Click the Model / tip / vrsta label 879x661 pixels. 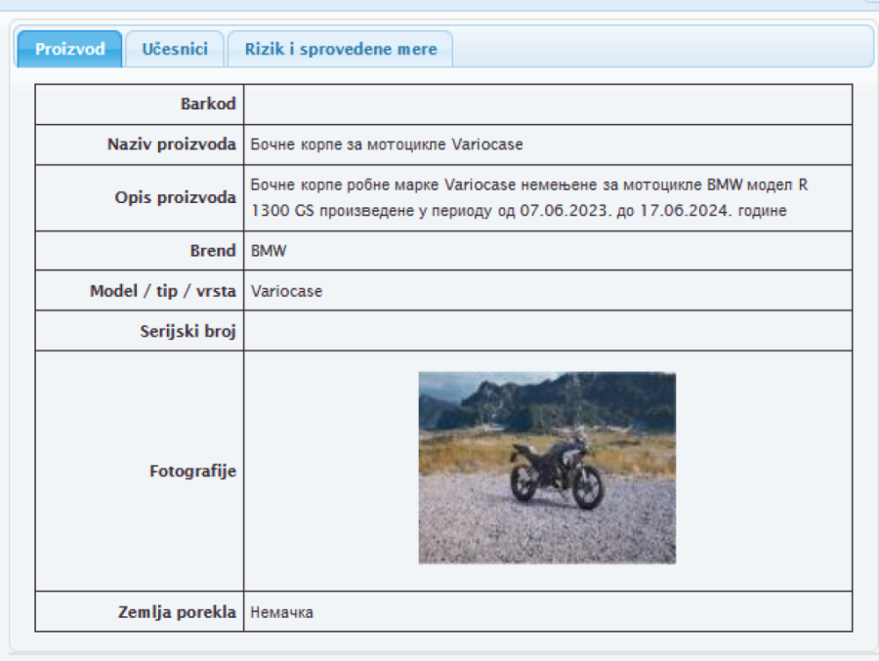point(162,291)
